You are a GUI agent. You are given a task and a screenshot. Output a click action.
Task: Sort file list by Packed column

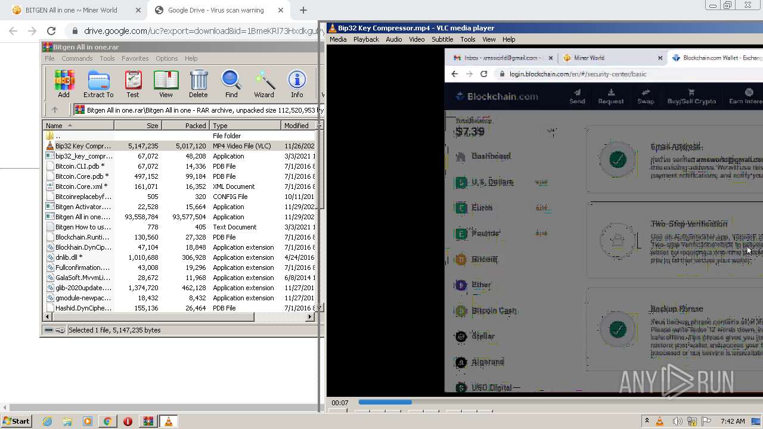(185, 126)
